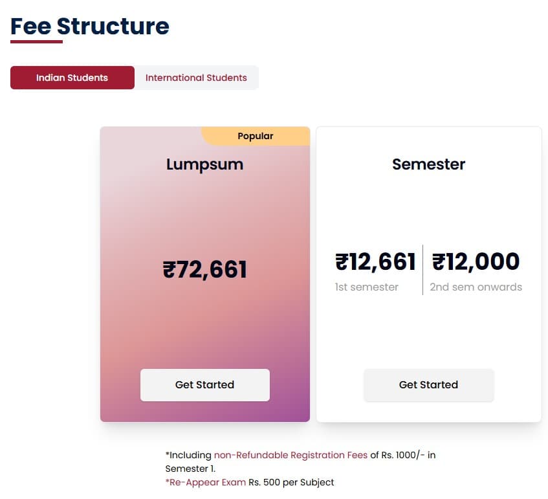Click the 1st semester label
This screenshot has width=548, height=499.
[367, 287]
